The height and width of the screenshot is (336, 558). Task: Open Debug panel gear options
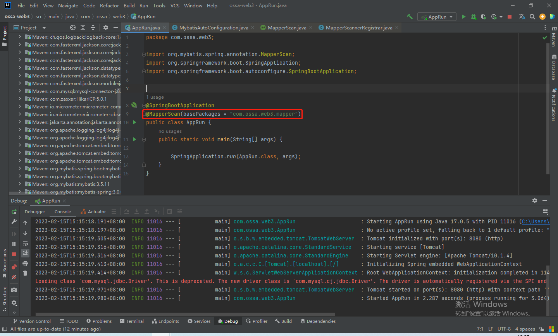(x=535, y=201)
